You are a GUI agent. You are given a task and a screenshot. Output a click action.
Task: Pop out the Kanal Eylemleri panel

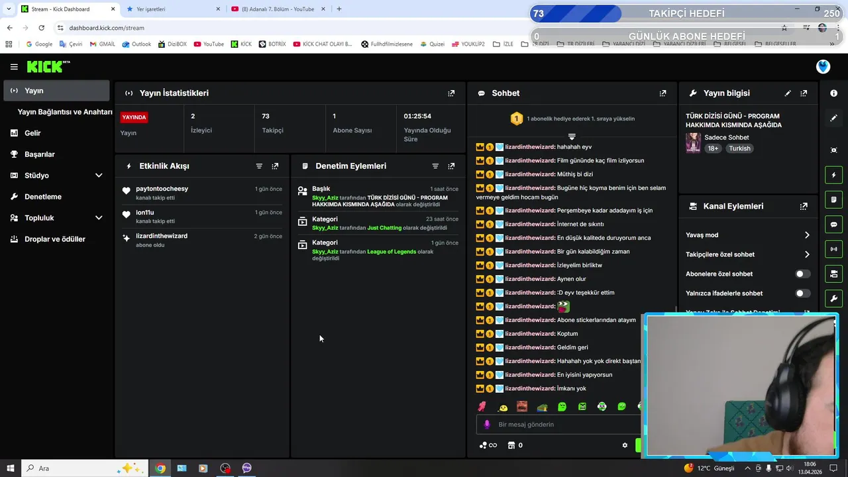point(804,206)
